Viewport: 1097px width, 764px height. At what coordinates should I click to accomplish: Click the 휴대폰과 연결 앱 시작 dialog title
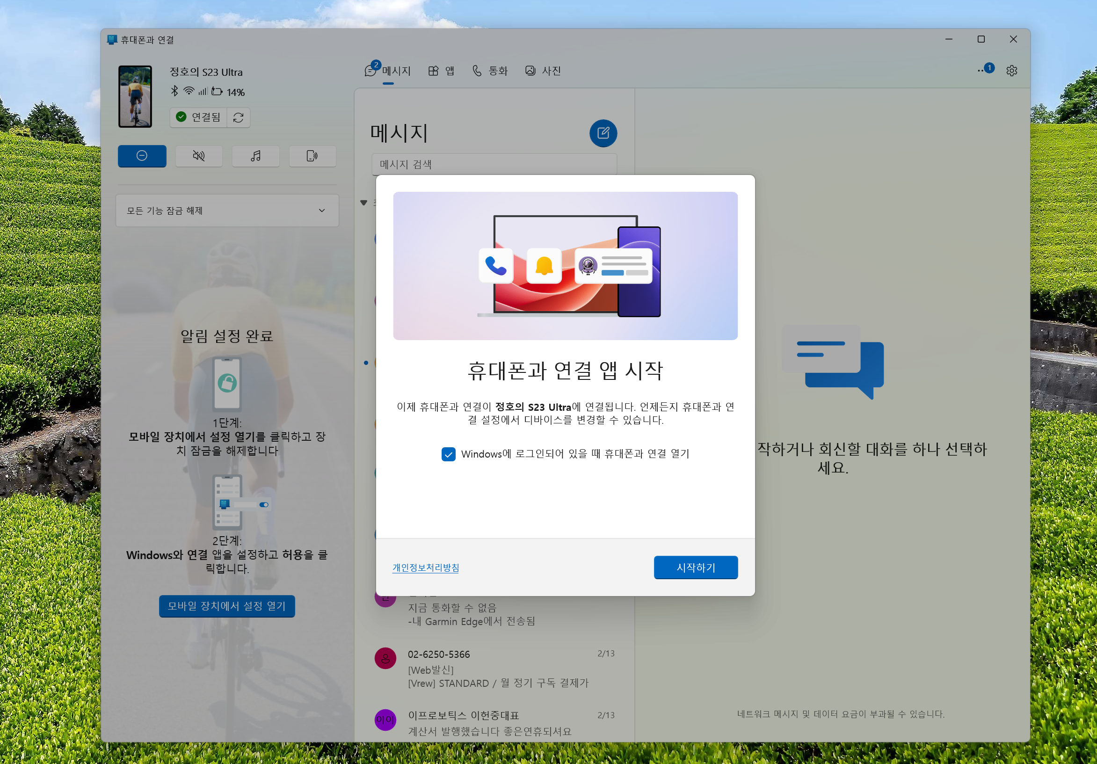pos(565,371)
